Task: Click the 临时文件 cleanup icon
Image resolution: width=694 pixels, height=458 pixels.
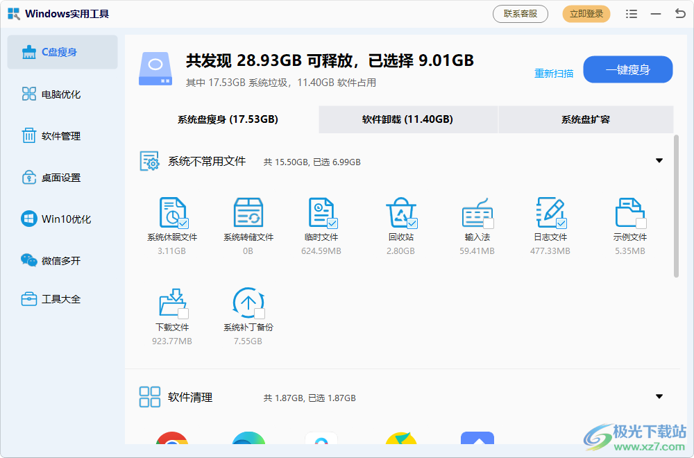Action: pos(321,212)
